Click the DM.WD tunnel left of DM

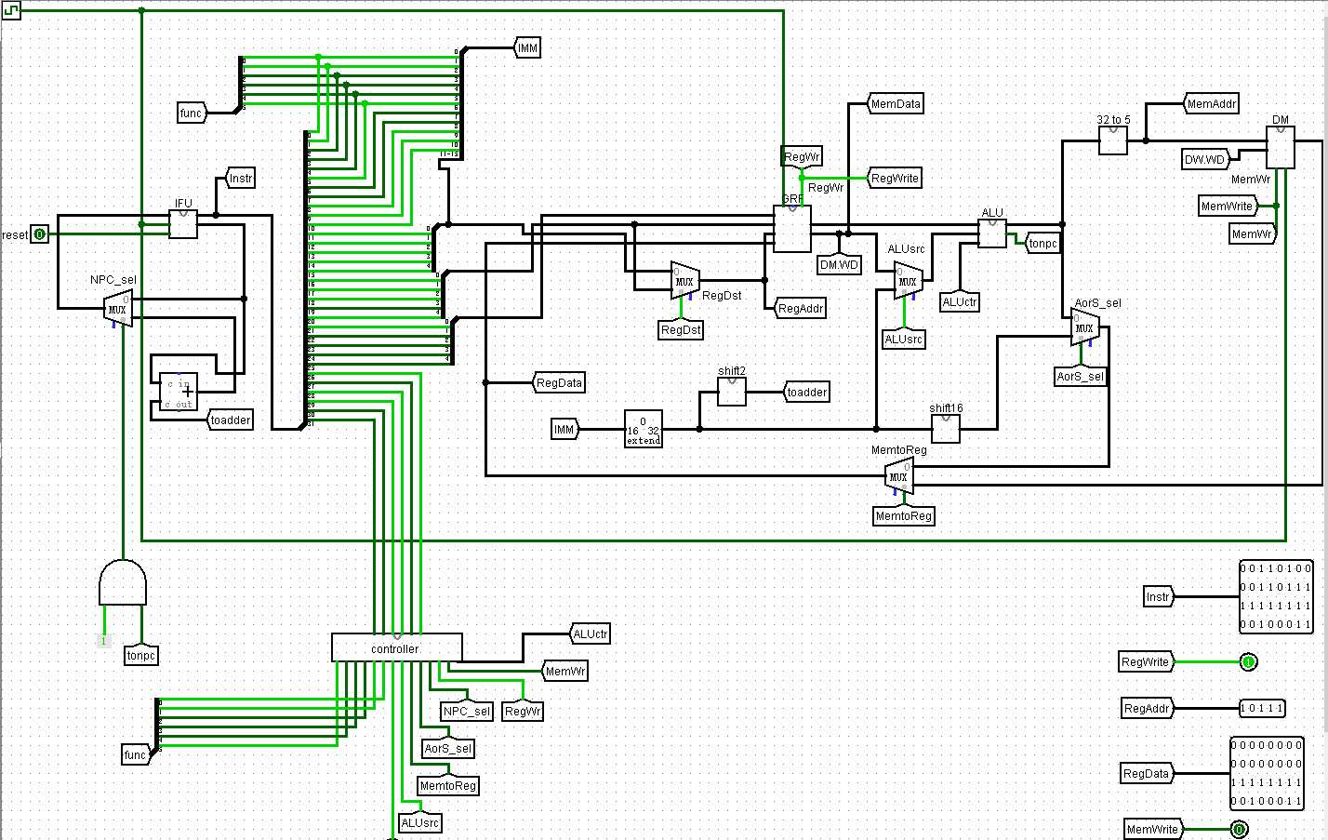click(1205, 160)
